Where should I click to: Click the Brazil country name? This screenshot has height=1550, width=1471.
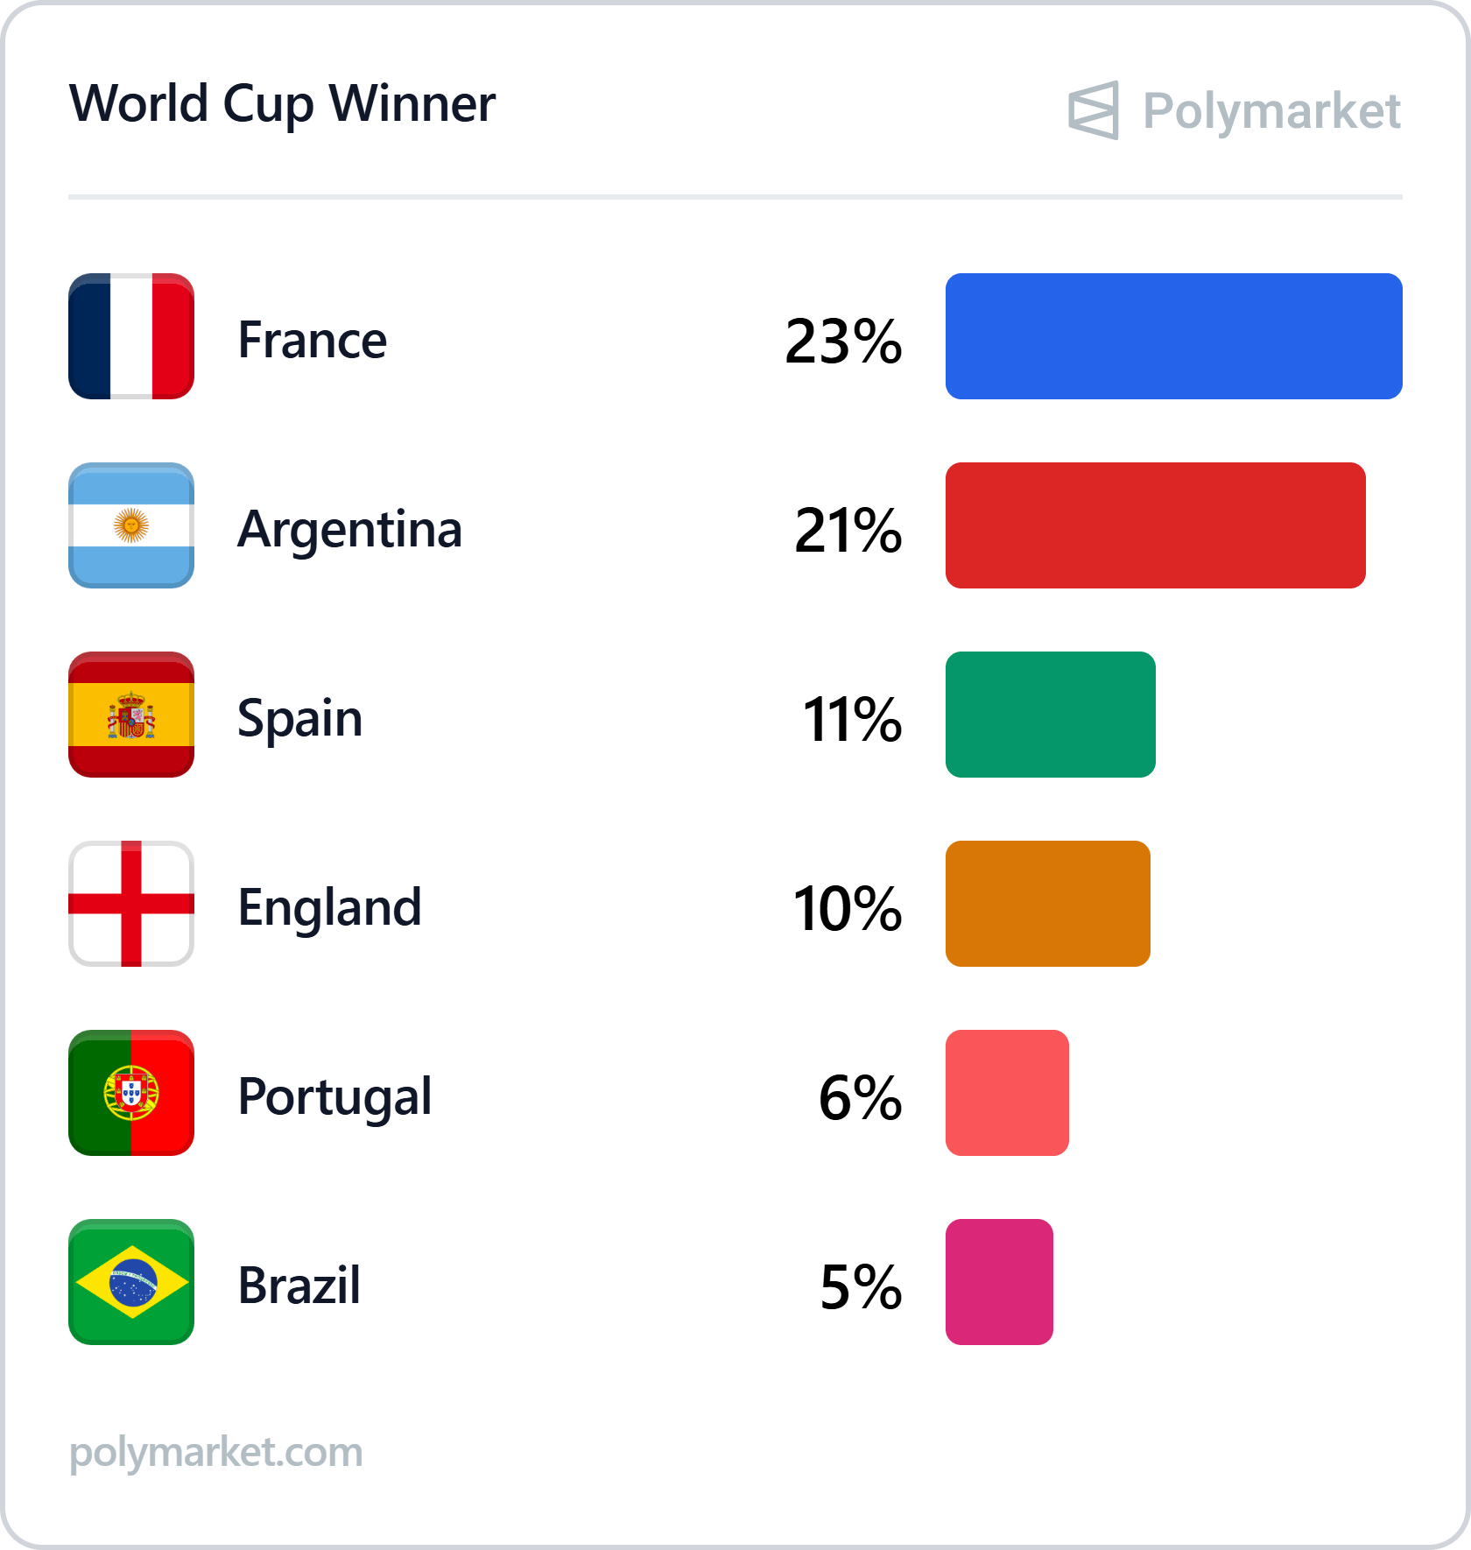(x=299, y=1286)
